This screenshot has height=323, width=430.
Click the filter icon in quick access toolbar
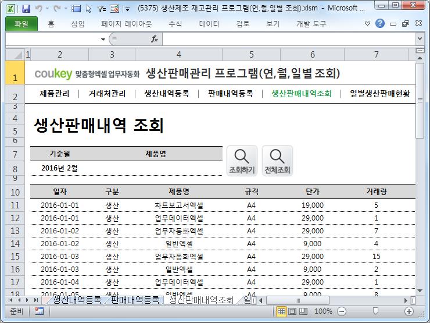[101, 9]
